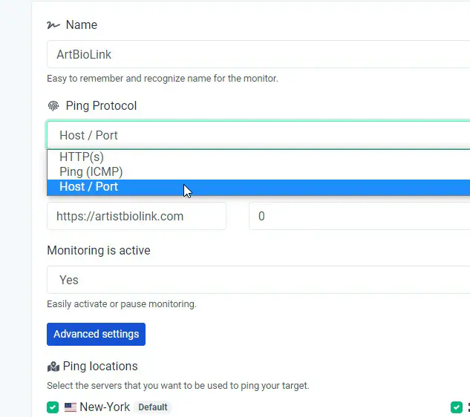This screenshot has height=417, width=470.
Task: Click the New-York location label
Action: [105, 407]
